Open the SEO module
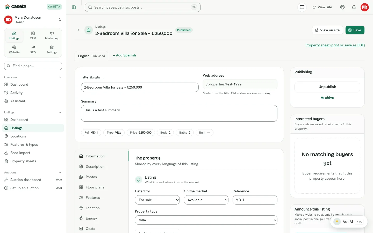This screenshot has height=233, width=373. click(x=33, y=50)
